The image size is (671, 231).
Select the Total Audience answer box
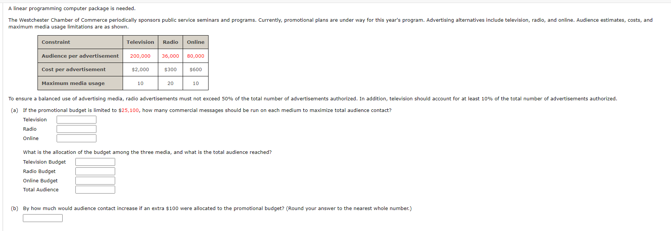tap(95, 189)
